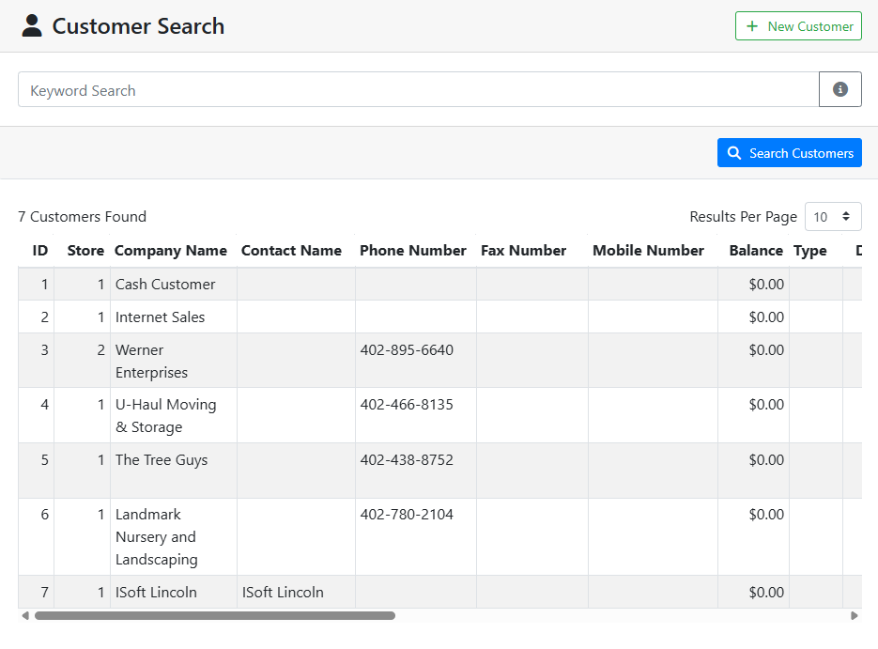Open The Tree Guys customer record
This screenshot has height=649, width=878.
coord(161,460)
